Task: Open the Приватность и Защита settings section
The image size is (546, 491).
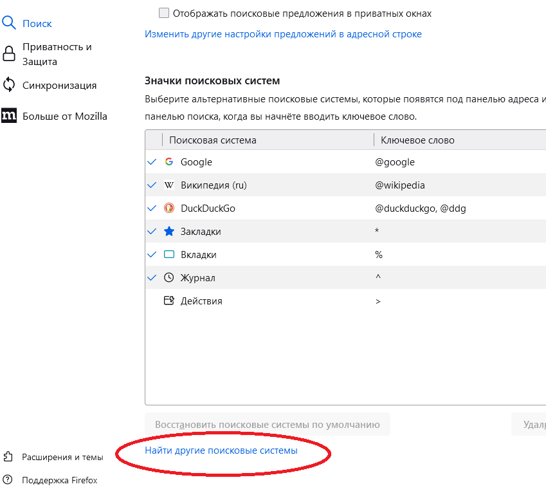Action: click(57, 55)
